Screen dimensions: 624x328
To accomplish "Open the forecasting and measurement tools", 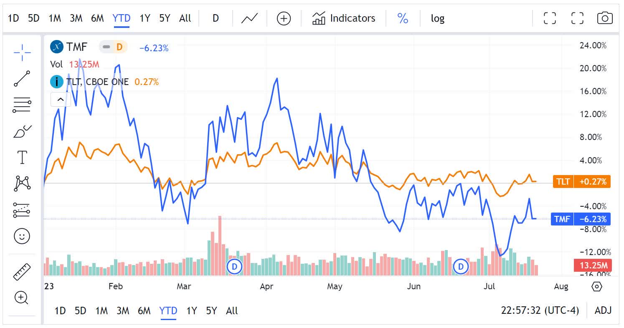I will pos(22,210).
